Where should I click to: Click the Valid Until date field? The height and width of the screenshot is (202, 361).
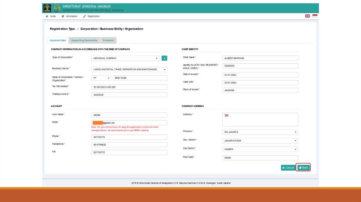260,82
